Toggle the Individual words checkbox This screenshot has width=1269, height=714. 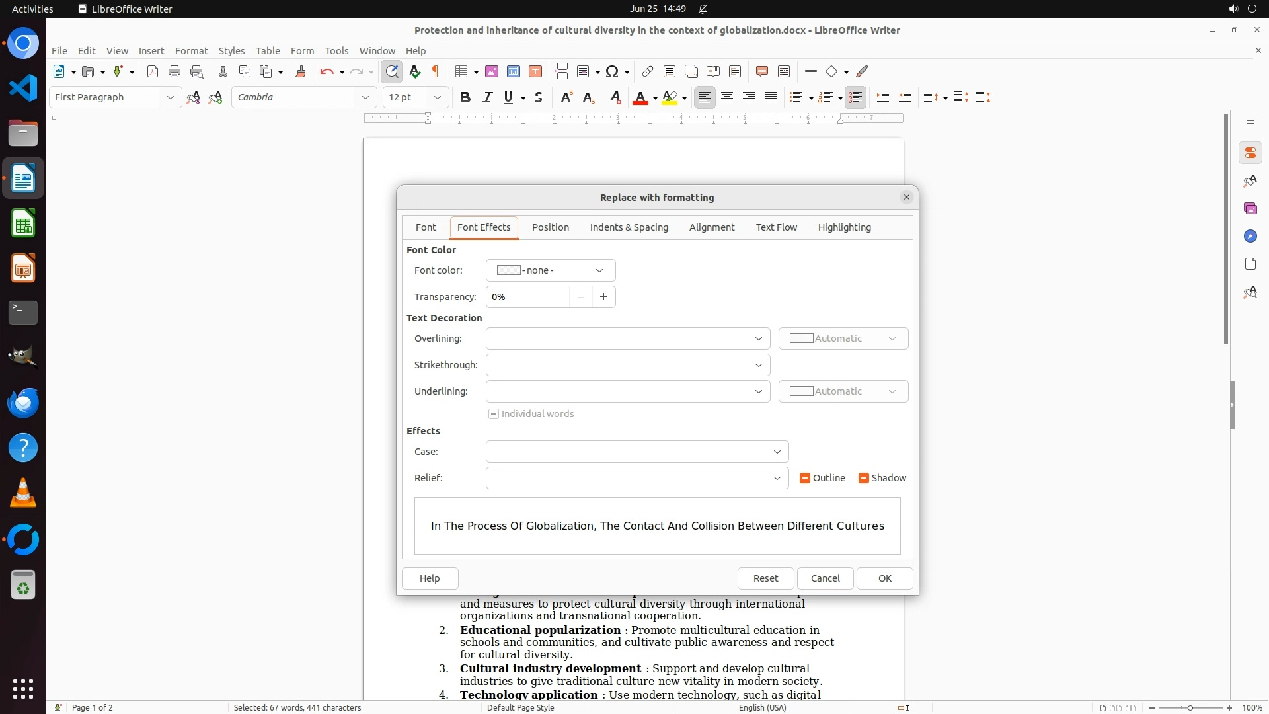pos(494,414)
